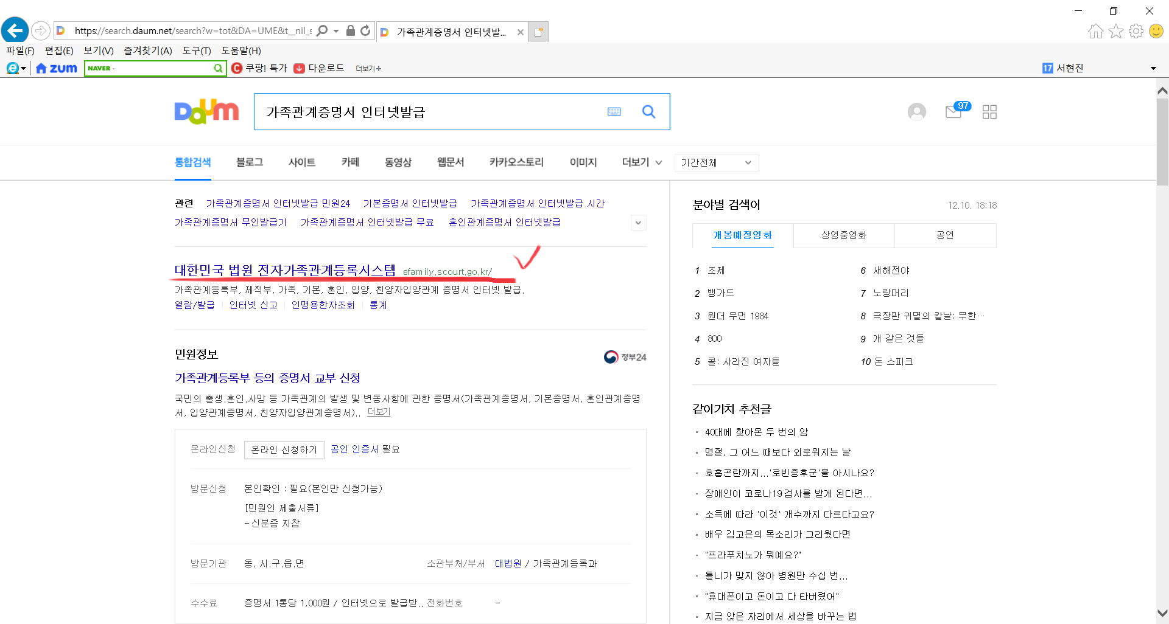The width and height of the screenshot is (1169, 624).
Task: Click the browser back arrow button
Action: pyautogui.click(x=15, y=30)
